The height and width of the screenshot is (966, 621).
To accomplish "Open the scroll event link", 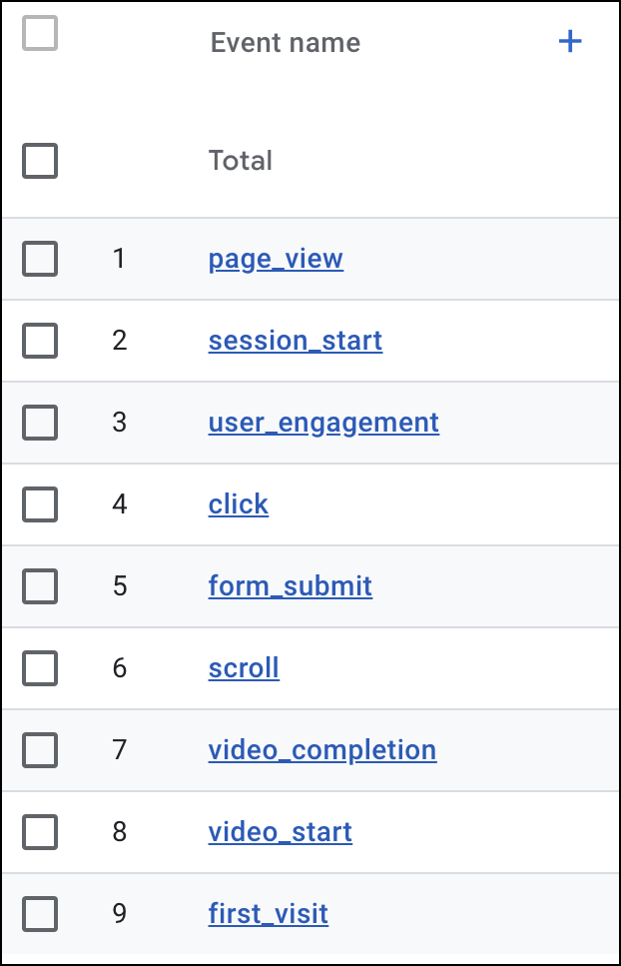I will (x=244, y=668).
